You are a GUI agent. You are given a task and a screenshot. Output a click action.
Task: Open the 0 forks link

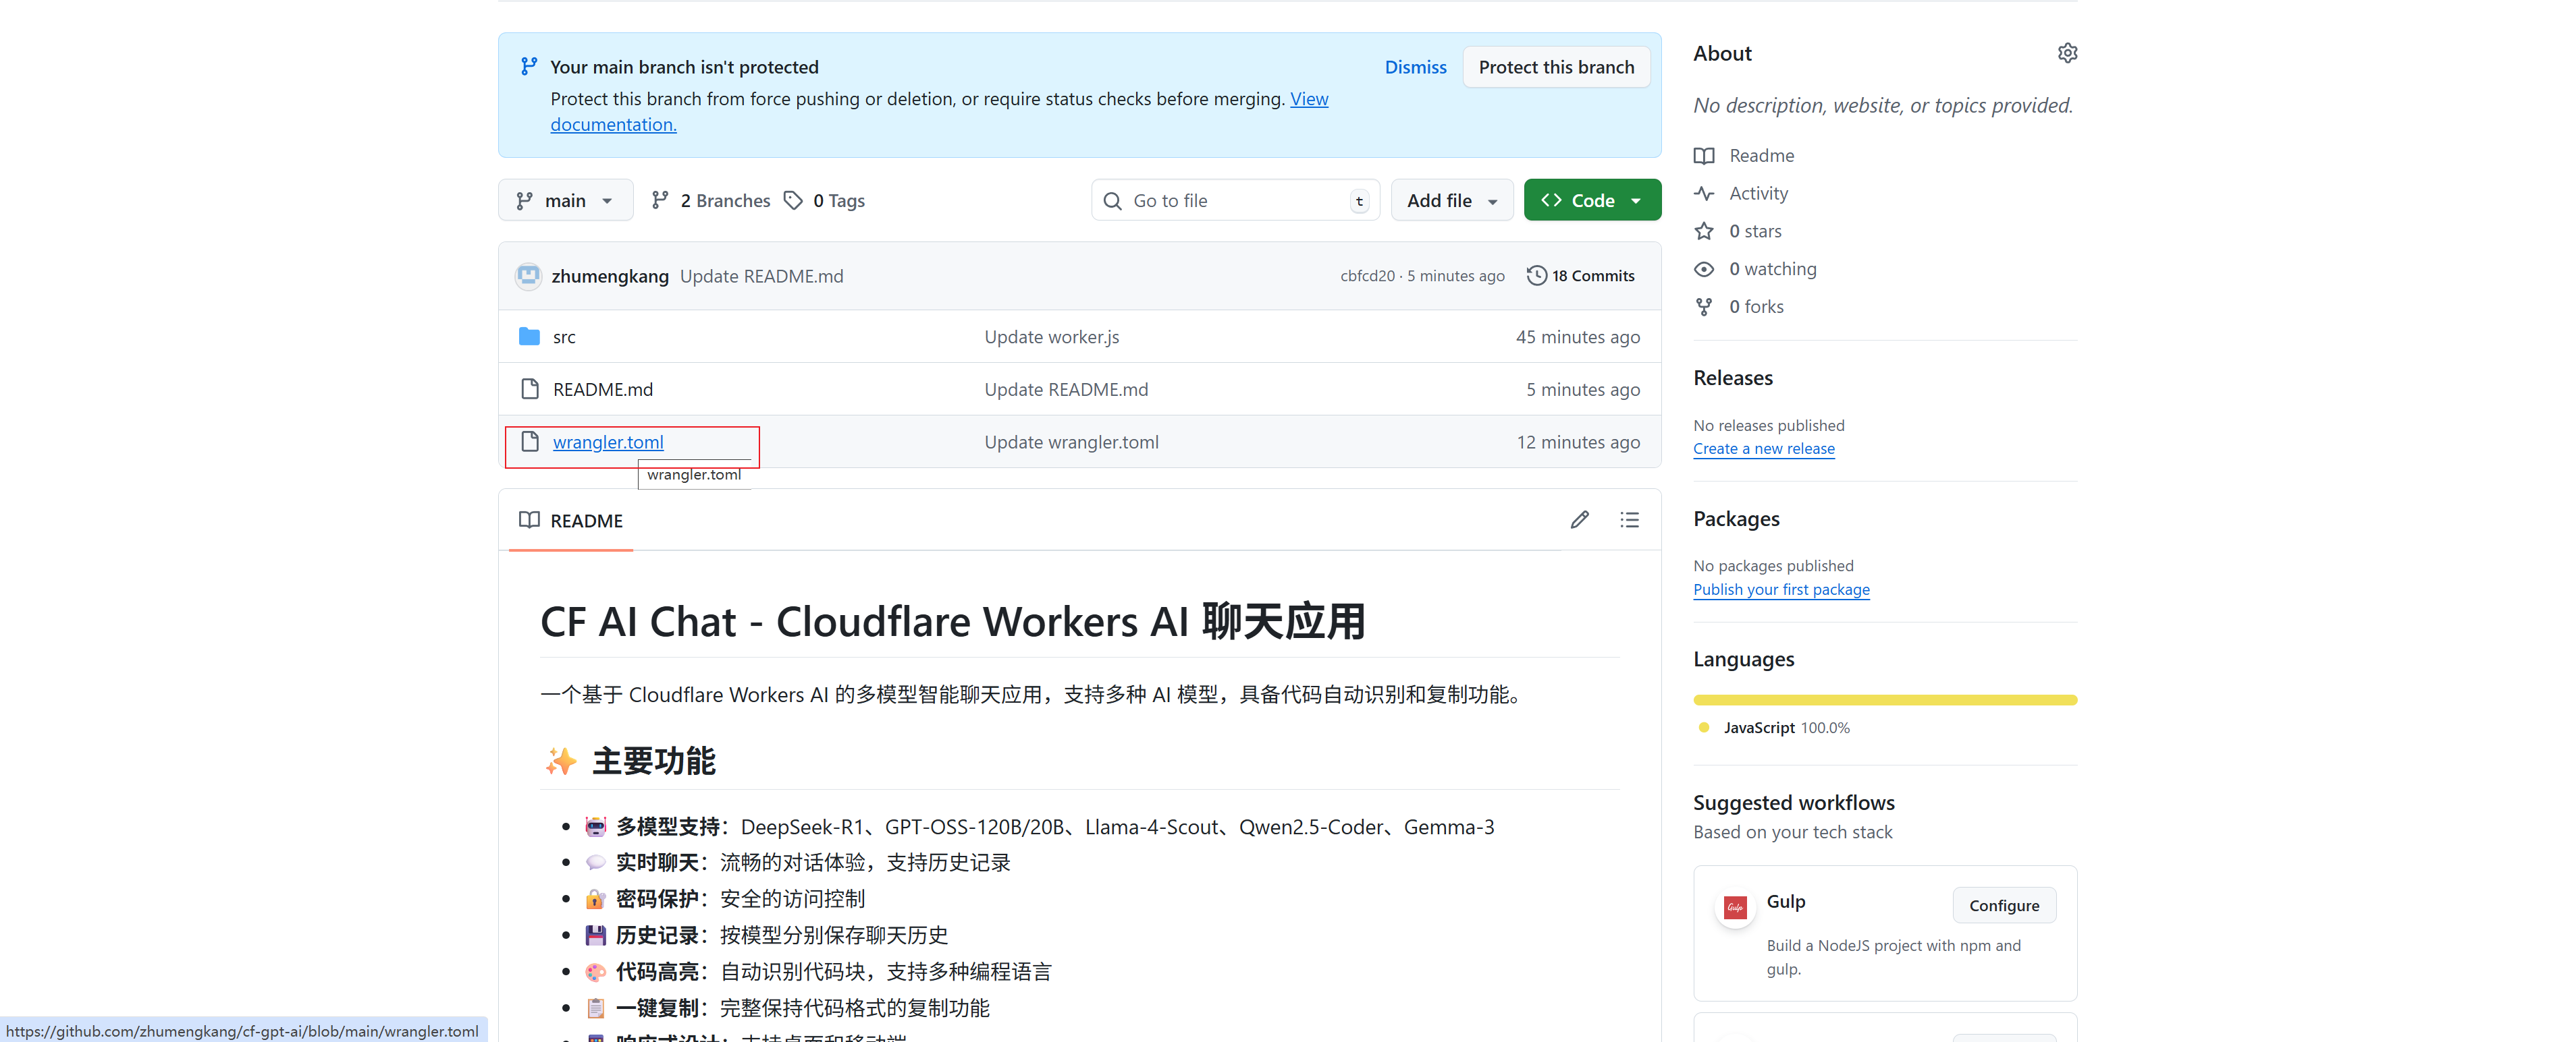(x=1756, y=307)
